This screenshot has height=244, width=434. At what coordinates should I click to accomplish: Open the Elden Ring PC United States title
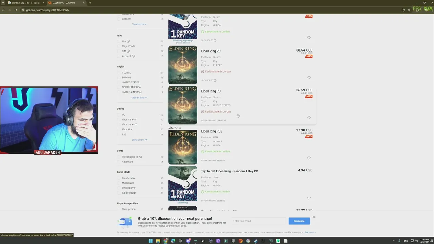pos(211,91)
